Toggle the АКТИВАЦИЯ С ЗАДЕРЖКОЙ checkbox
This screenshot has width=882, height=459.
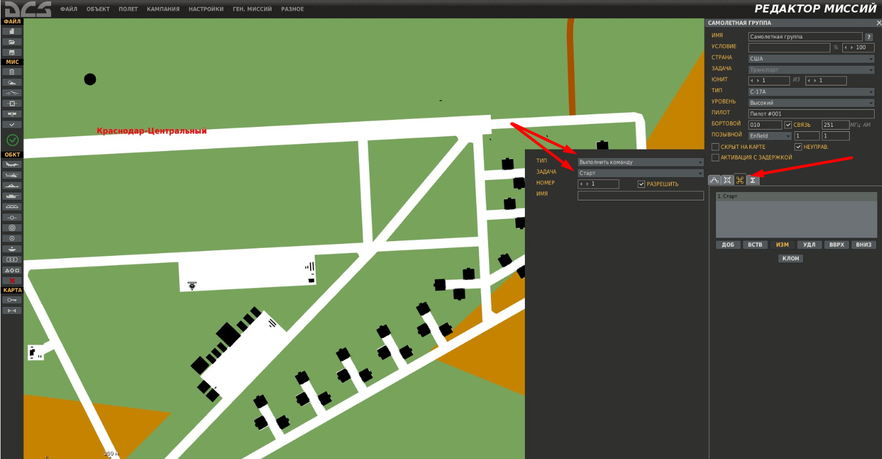coord(715,157)
